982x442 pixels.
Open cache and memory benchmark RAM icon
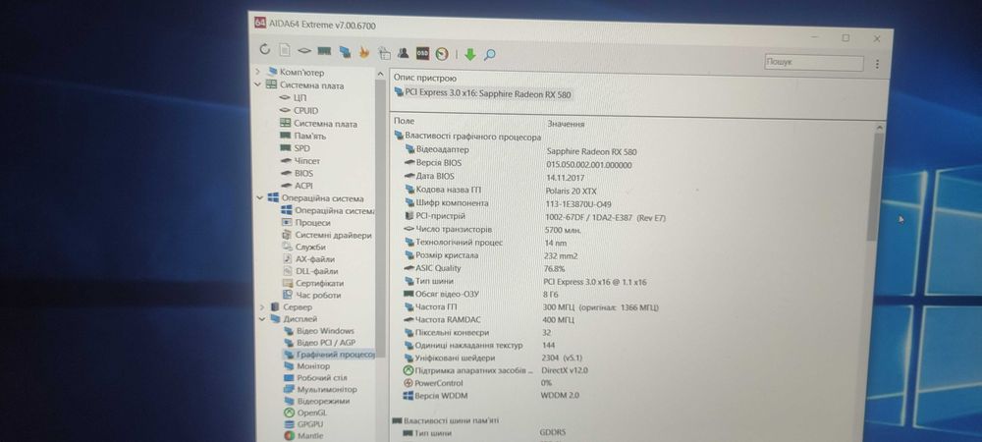324,51
